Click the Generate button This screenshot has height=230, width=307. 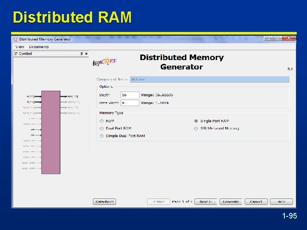tap(231, 201)
